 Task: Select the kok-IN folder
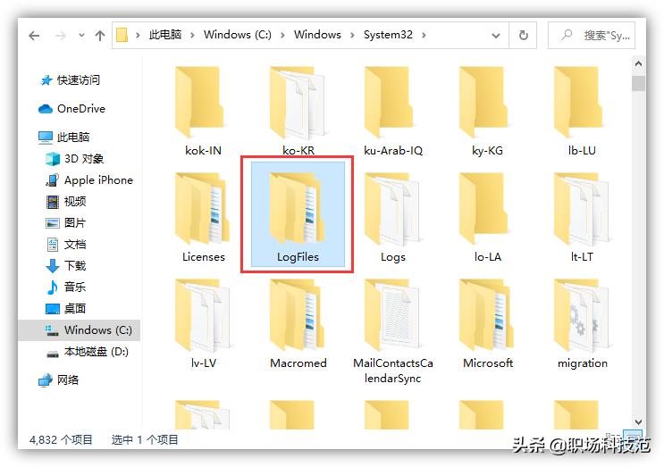pyautogui.click(x=203, y=111)
